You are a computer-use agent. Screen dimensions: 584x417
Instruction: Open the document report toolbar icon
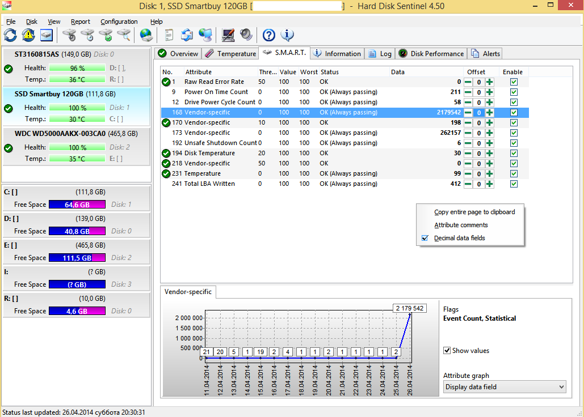coord(169,35)
